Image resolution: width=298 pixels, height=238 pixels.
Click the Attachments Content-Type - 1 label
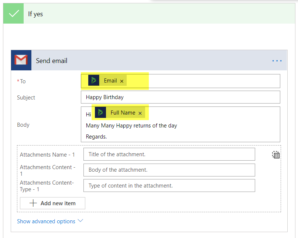pos(47,186)
